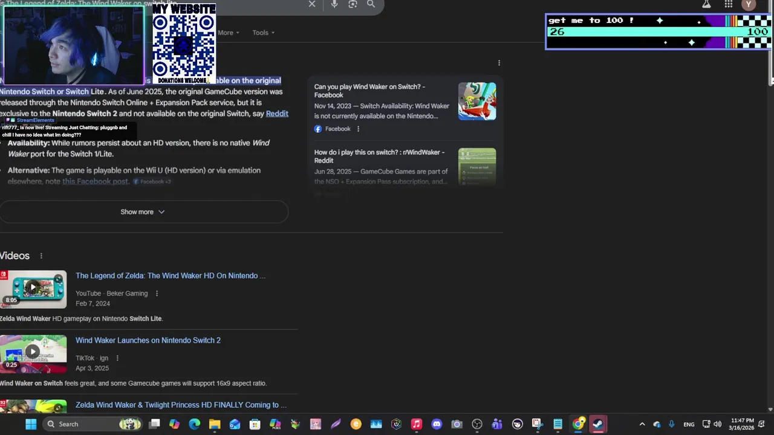Open options for TikTok ign video

point(117,358)
